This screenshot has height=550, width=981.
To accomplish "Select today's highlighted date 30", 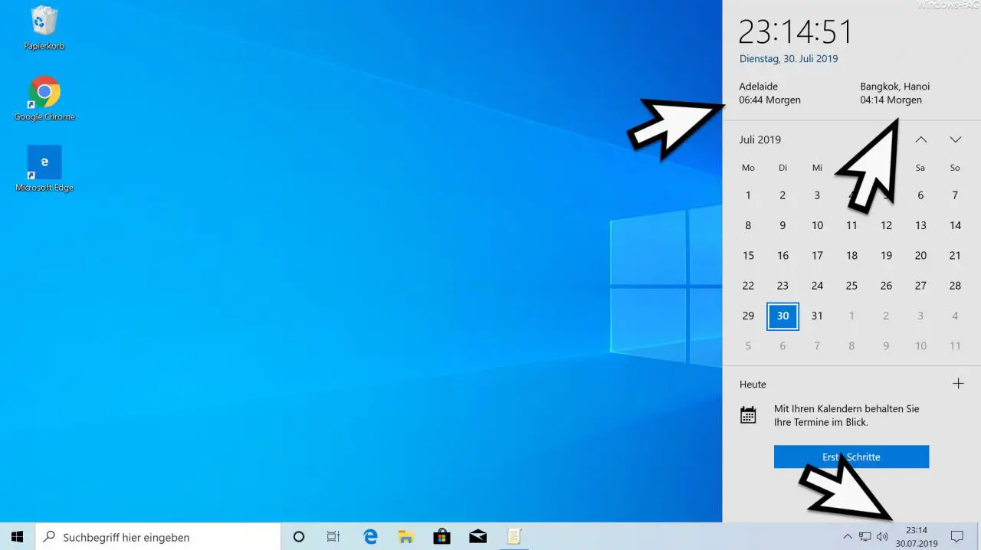I will pyautogui.click(x=783, y=316).
